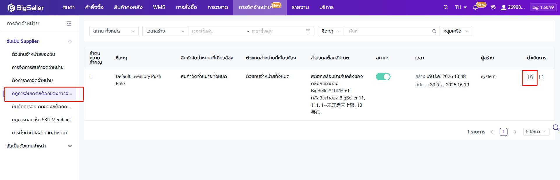Image resolution: width=560 pixels, height=180 pixels.
Task: Open กฎการมองเห็น SKU Merchant page
Action: tap(41, 120)
